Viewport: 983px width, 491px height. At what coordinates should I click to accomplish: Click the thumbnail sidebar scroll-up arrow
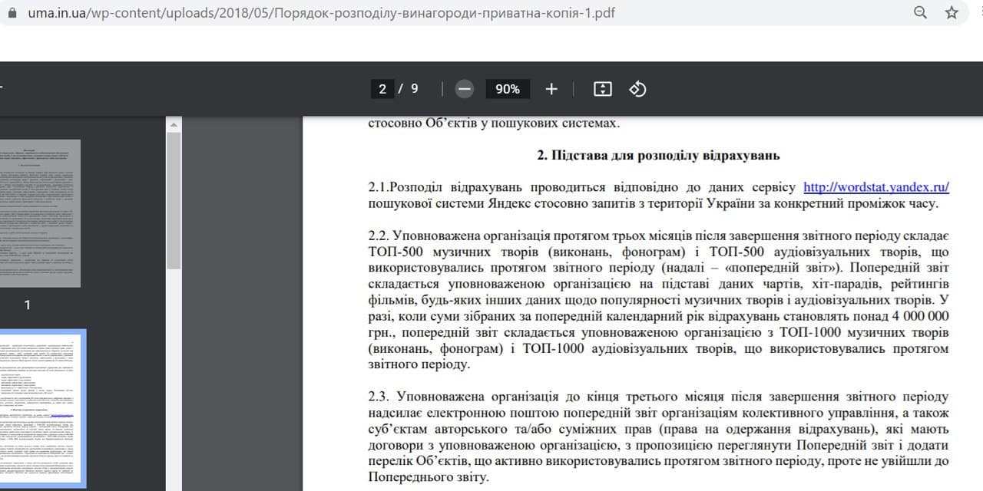point(174,124)
